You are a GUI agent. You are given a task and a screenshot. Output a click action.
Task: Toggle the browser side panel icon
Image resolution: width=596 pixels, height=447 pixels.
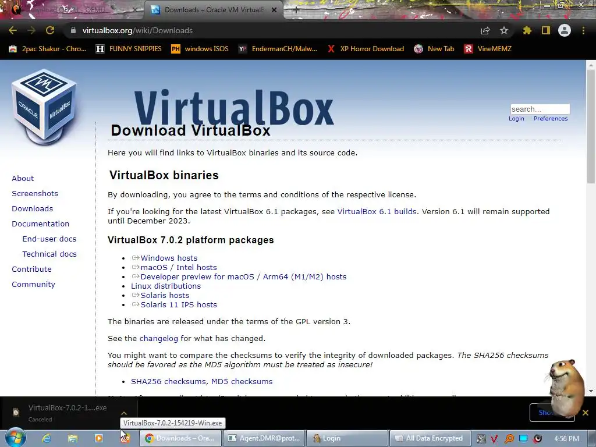[546, 30]
